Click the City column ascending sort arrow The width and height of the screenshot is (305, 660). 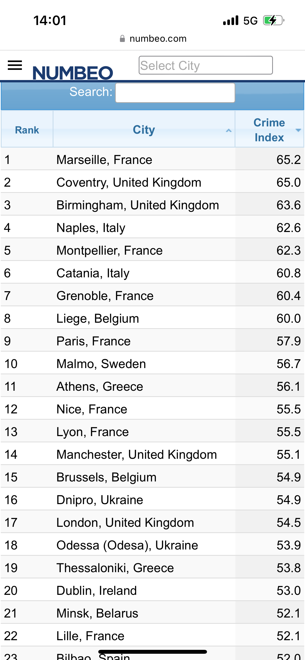[x=229, y=130]
